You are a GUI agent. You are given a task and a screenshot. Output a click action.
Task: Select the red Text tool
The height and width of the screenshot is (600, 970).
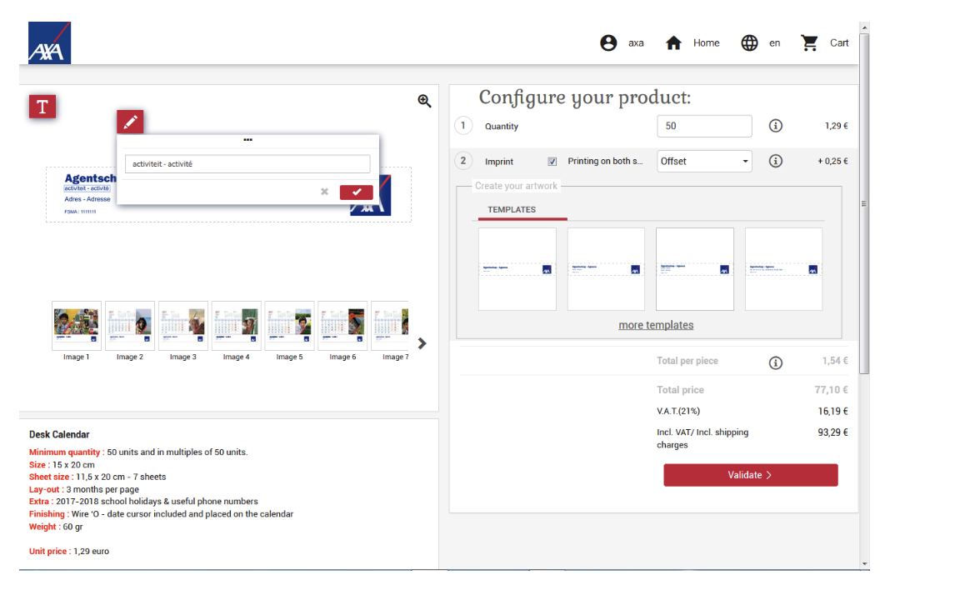coord(42,107)
